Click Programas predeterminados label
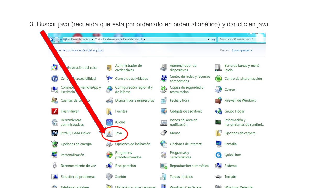This screenshot has height=188, width=335. pos(128,155)
